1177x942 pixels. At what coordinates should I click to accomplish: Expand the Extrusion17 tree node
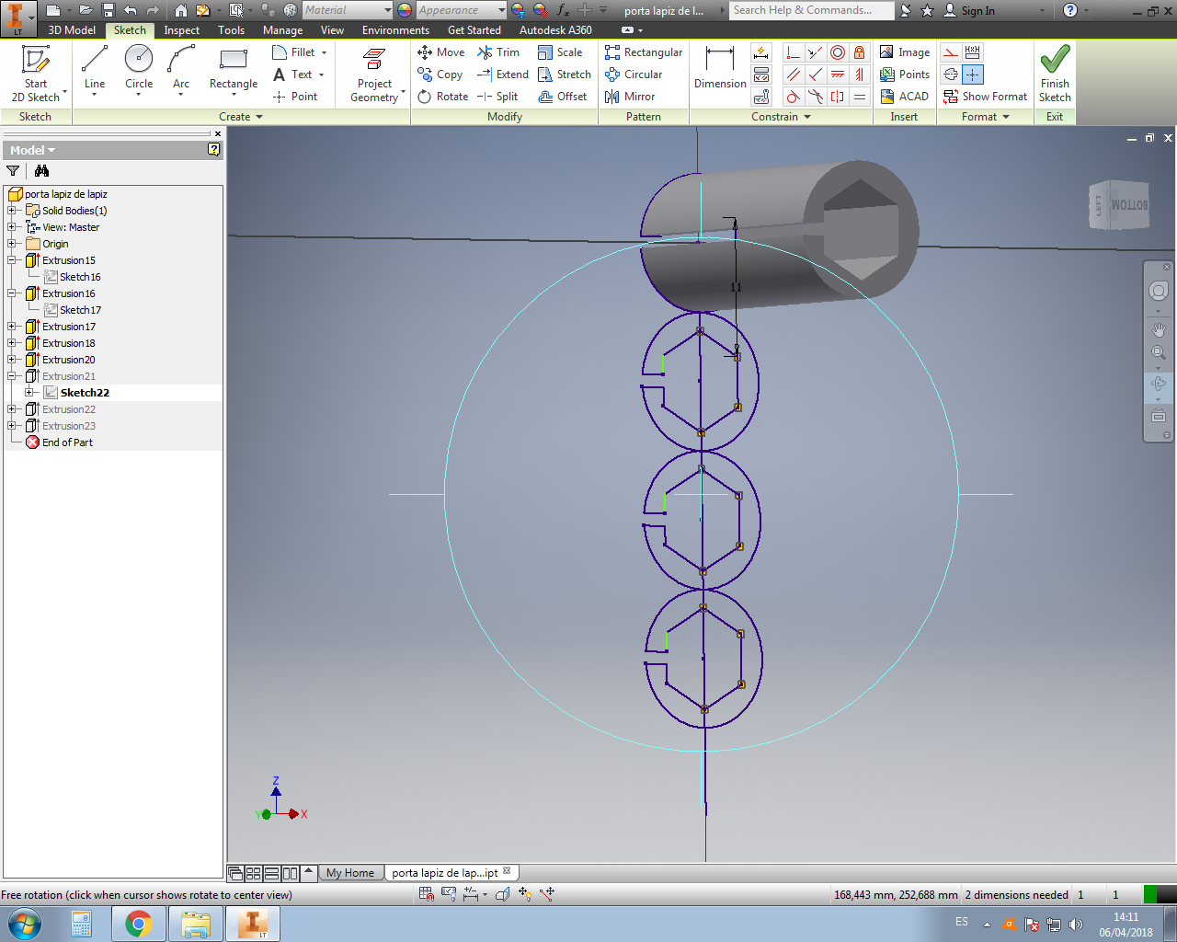(x=12, y=327)
